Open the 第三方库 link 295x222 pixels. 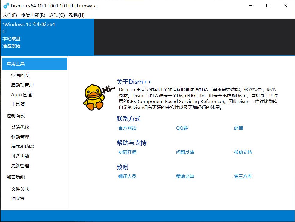coord(243,176)
